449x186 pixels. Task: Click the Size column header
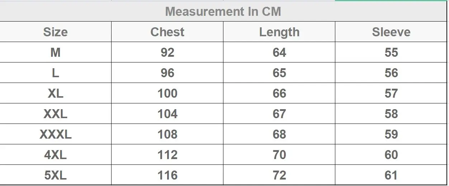(x=56, y=32)
